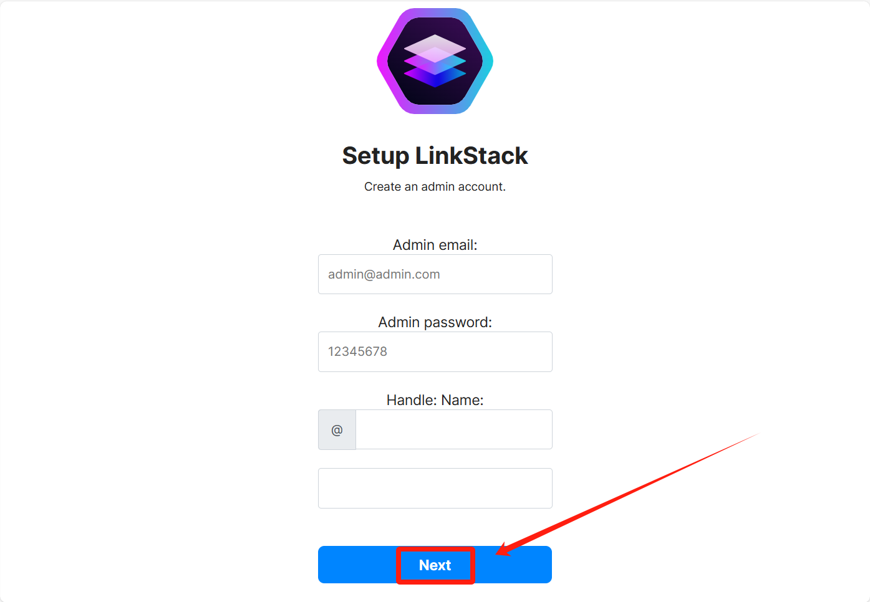The image size is (870, 602).
Task: Click the "Admin email:" label
Action: pos(435,245)
